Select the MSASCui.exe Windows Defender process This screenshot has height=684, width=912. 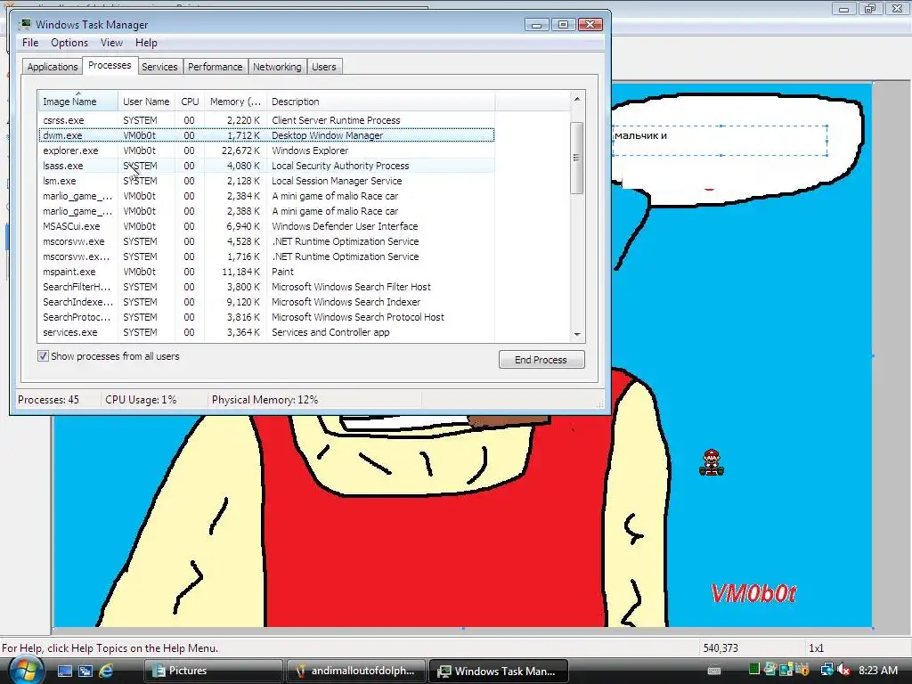coord(266,225)
